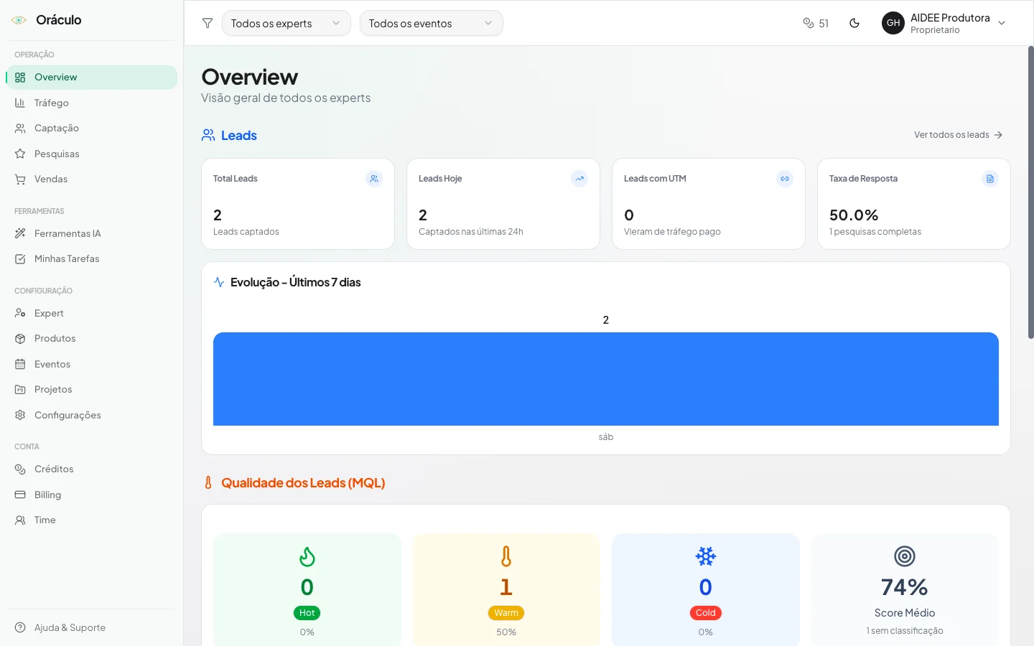
Task: Open the Todos os eventos dropdown
Action: pyautogui.click(x=431, y=23)
